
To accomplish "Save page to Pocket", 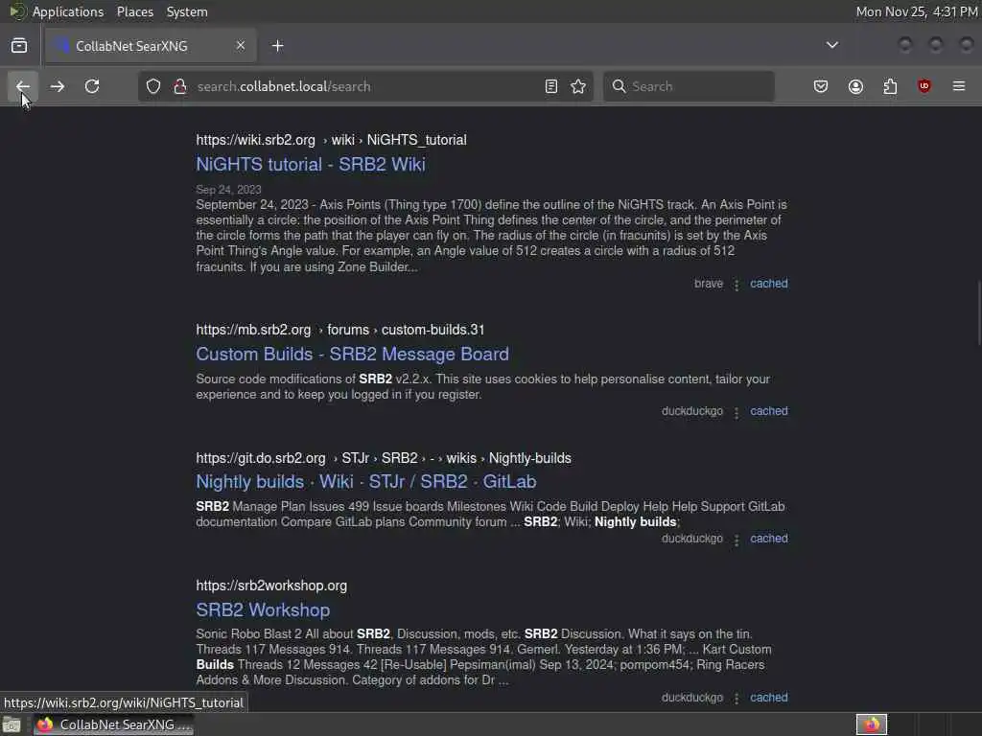I will 821,86.
